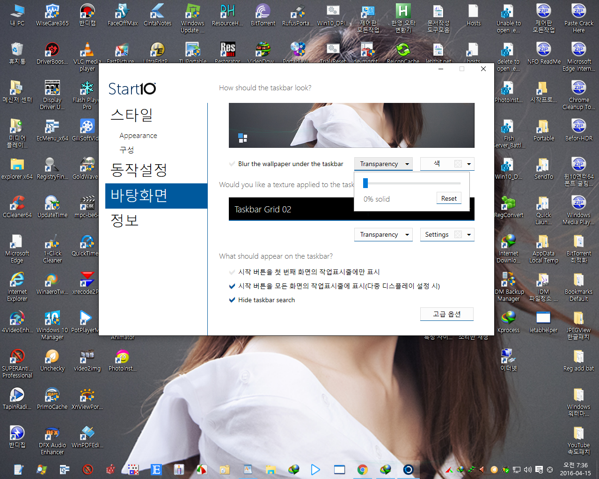Screen dimensions: 599x479
Task: Click the color swatch next to 색
Action: (458, 164)
